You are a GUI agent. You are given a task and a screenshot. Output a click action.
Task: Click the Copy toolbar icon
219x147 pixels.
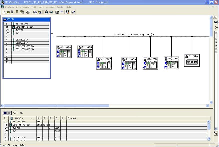tap(35, 12)
